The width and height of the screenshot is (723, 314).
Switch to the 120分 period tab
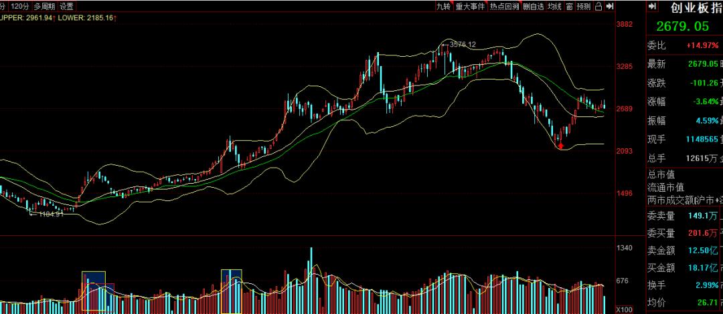click(20, 7)
